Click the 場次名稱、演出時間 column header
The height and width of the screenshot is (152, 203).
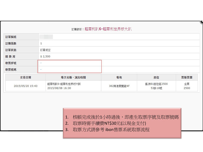(x=73, y=77)
